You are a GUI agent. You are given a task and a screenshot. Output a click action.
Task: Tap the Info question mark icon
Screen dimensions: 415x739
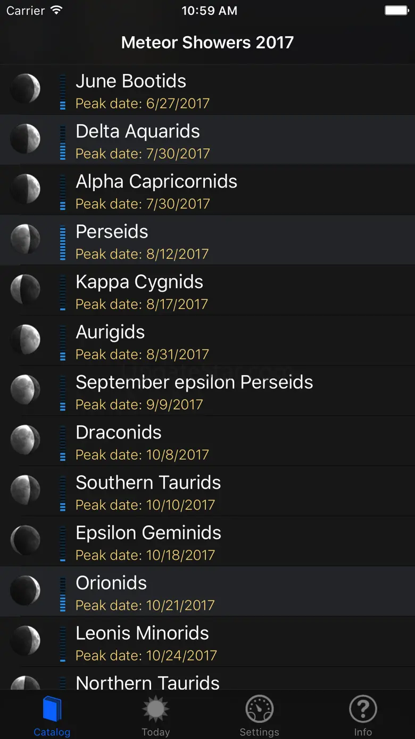tap(363, 710)
